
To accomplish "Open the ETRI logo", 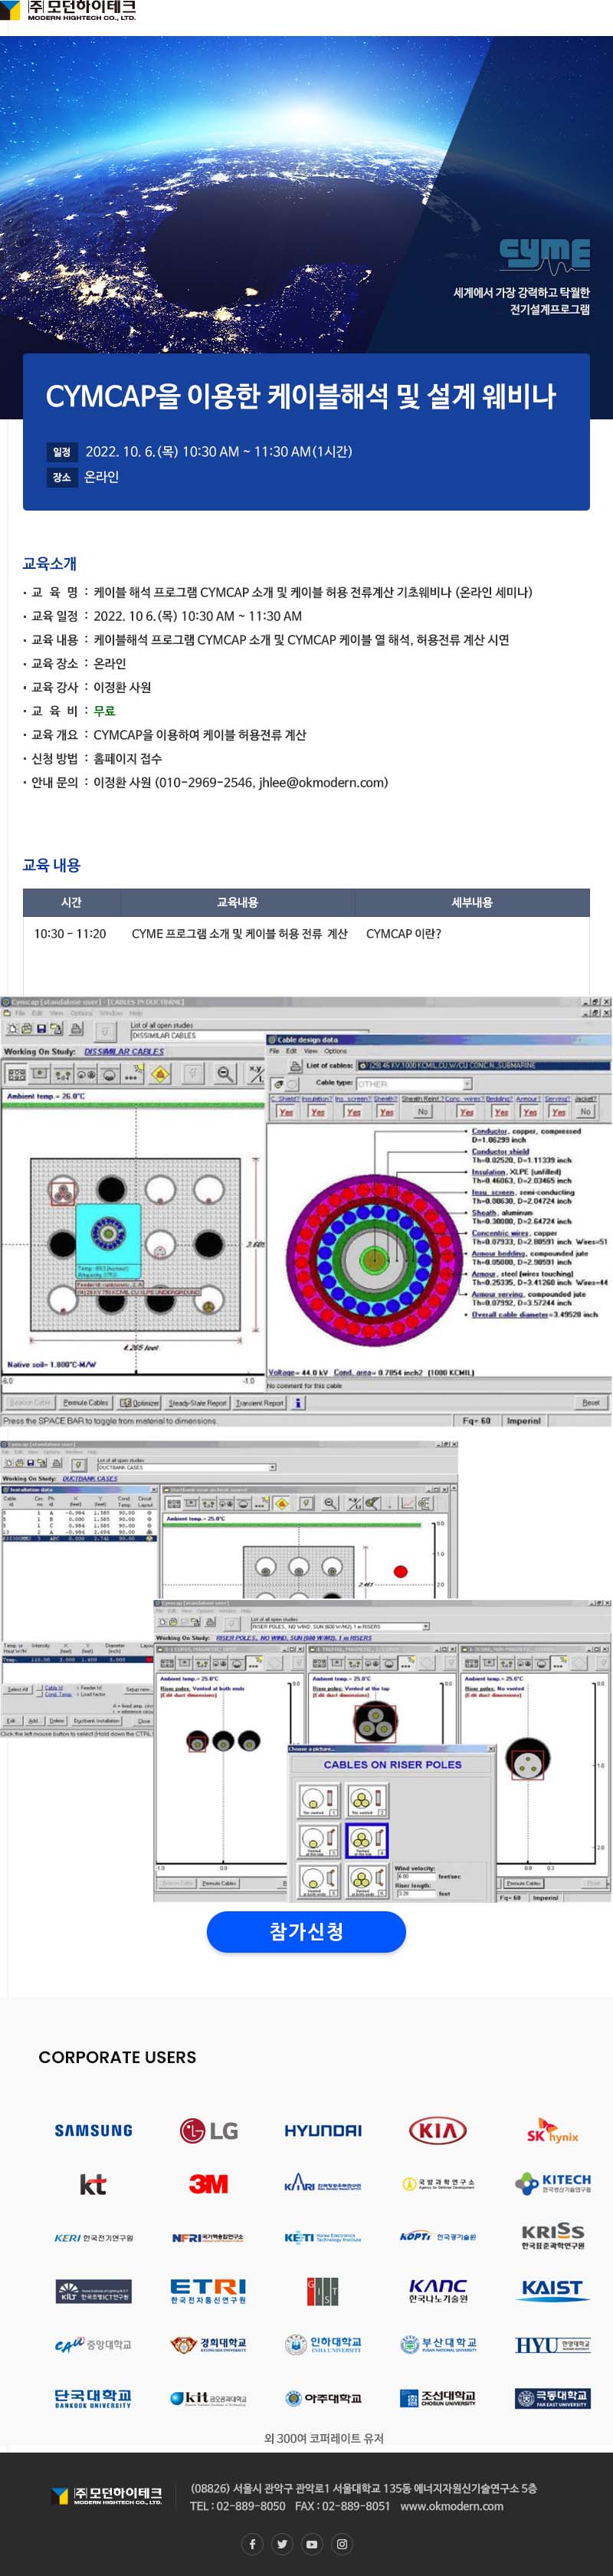I will coord(208,2291).
